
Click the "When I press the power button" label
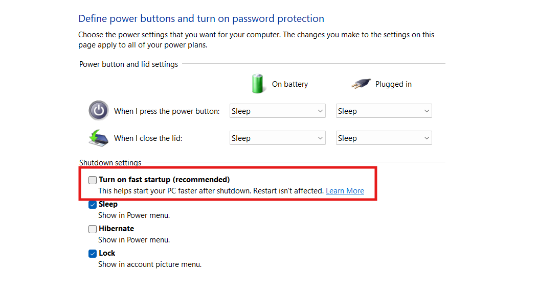click(167, 111)
